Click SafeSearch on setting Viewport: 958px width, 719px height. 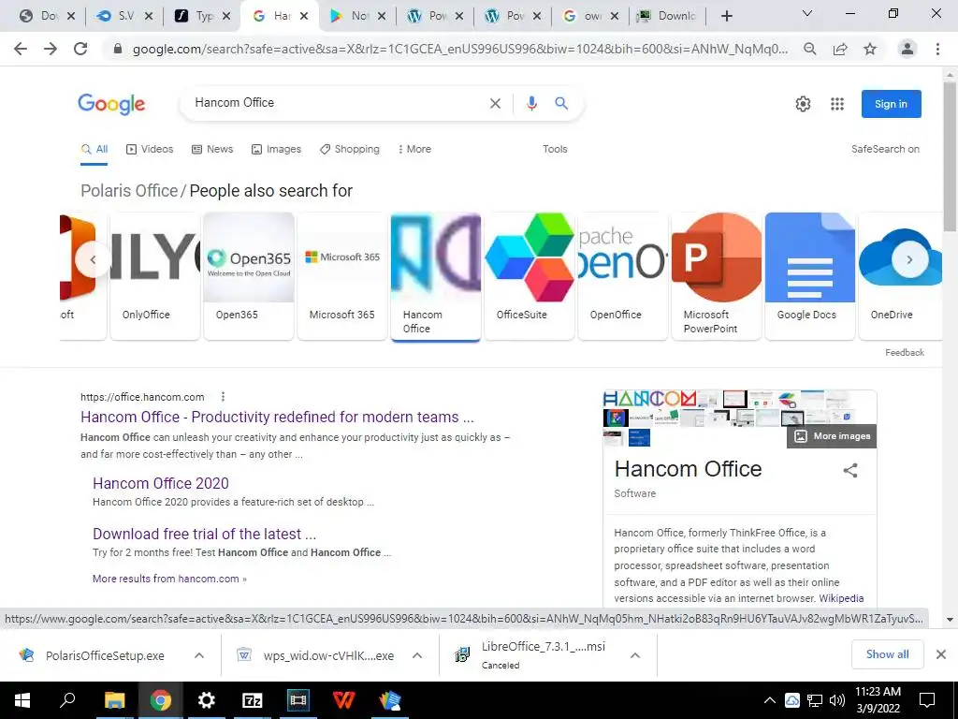click(885, 149)
